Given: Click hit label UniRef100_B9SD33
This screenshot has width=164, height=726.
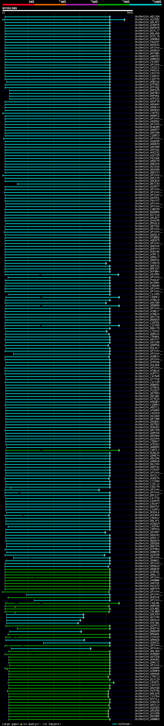Looking at the screenshot, I should pyautogui.click(x=147, y=45).
